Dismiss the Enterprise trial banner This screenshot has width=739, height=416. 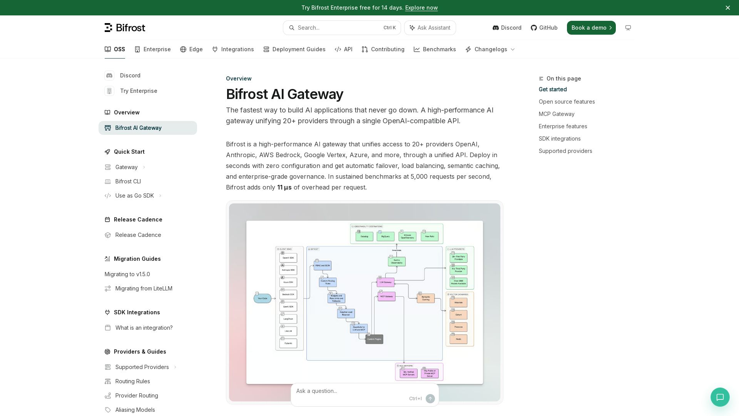[x=728, y=8]
